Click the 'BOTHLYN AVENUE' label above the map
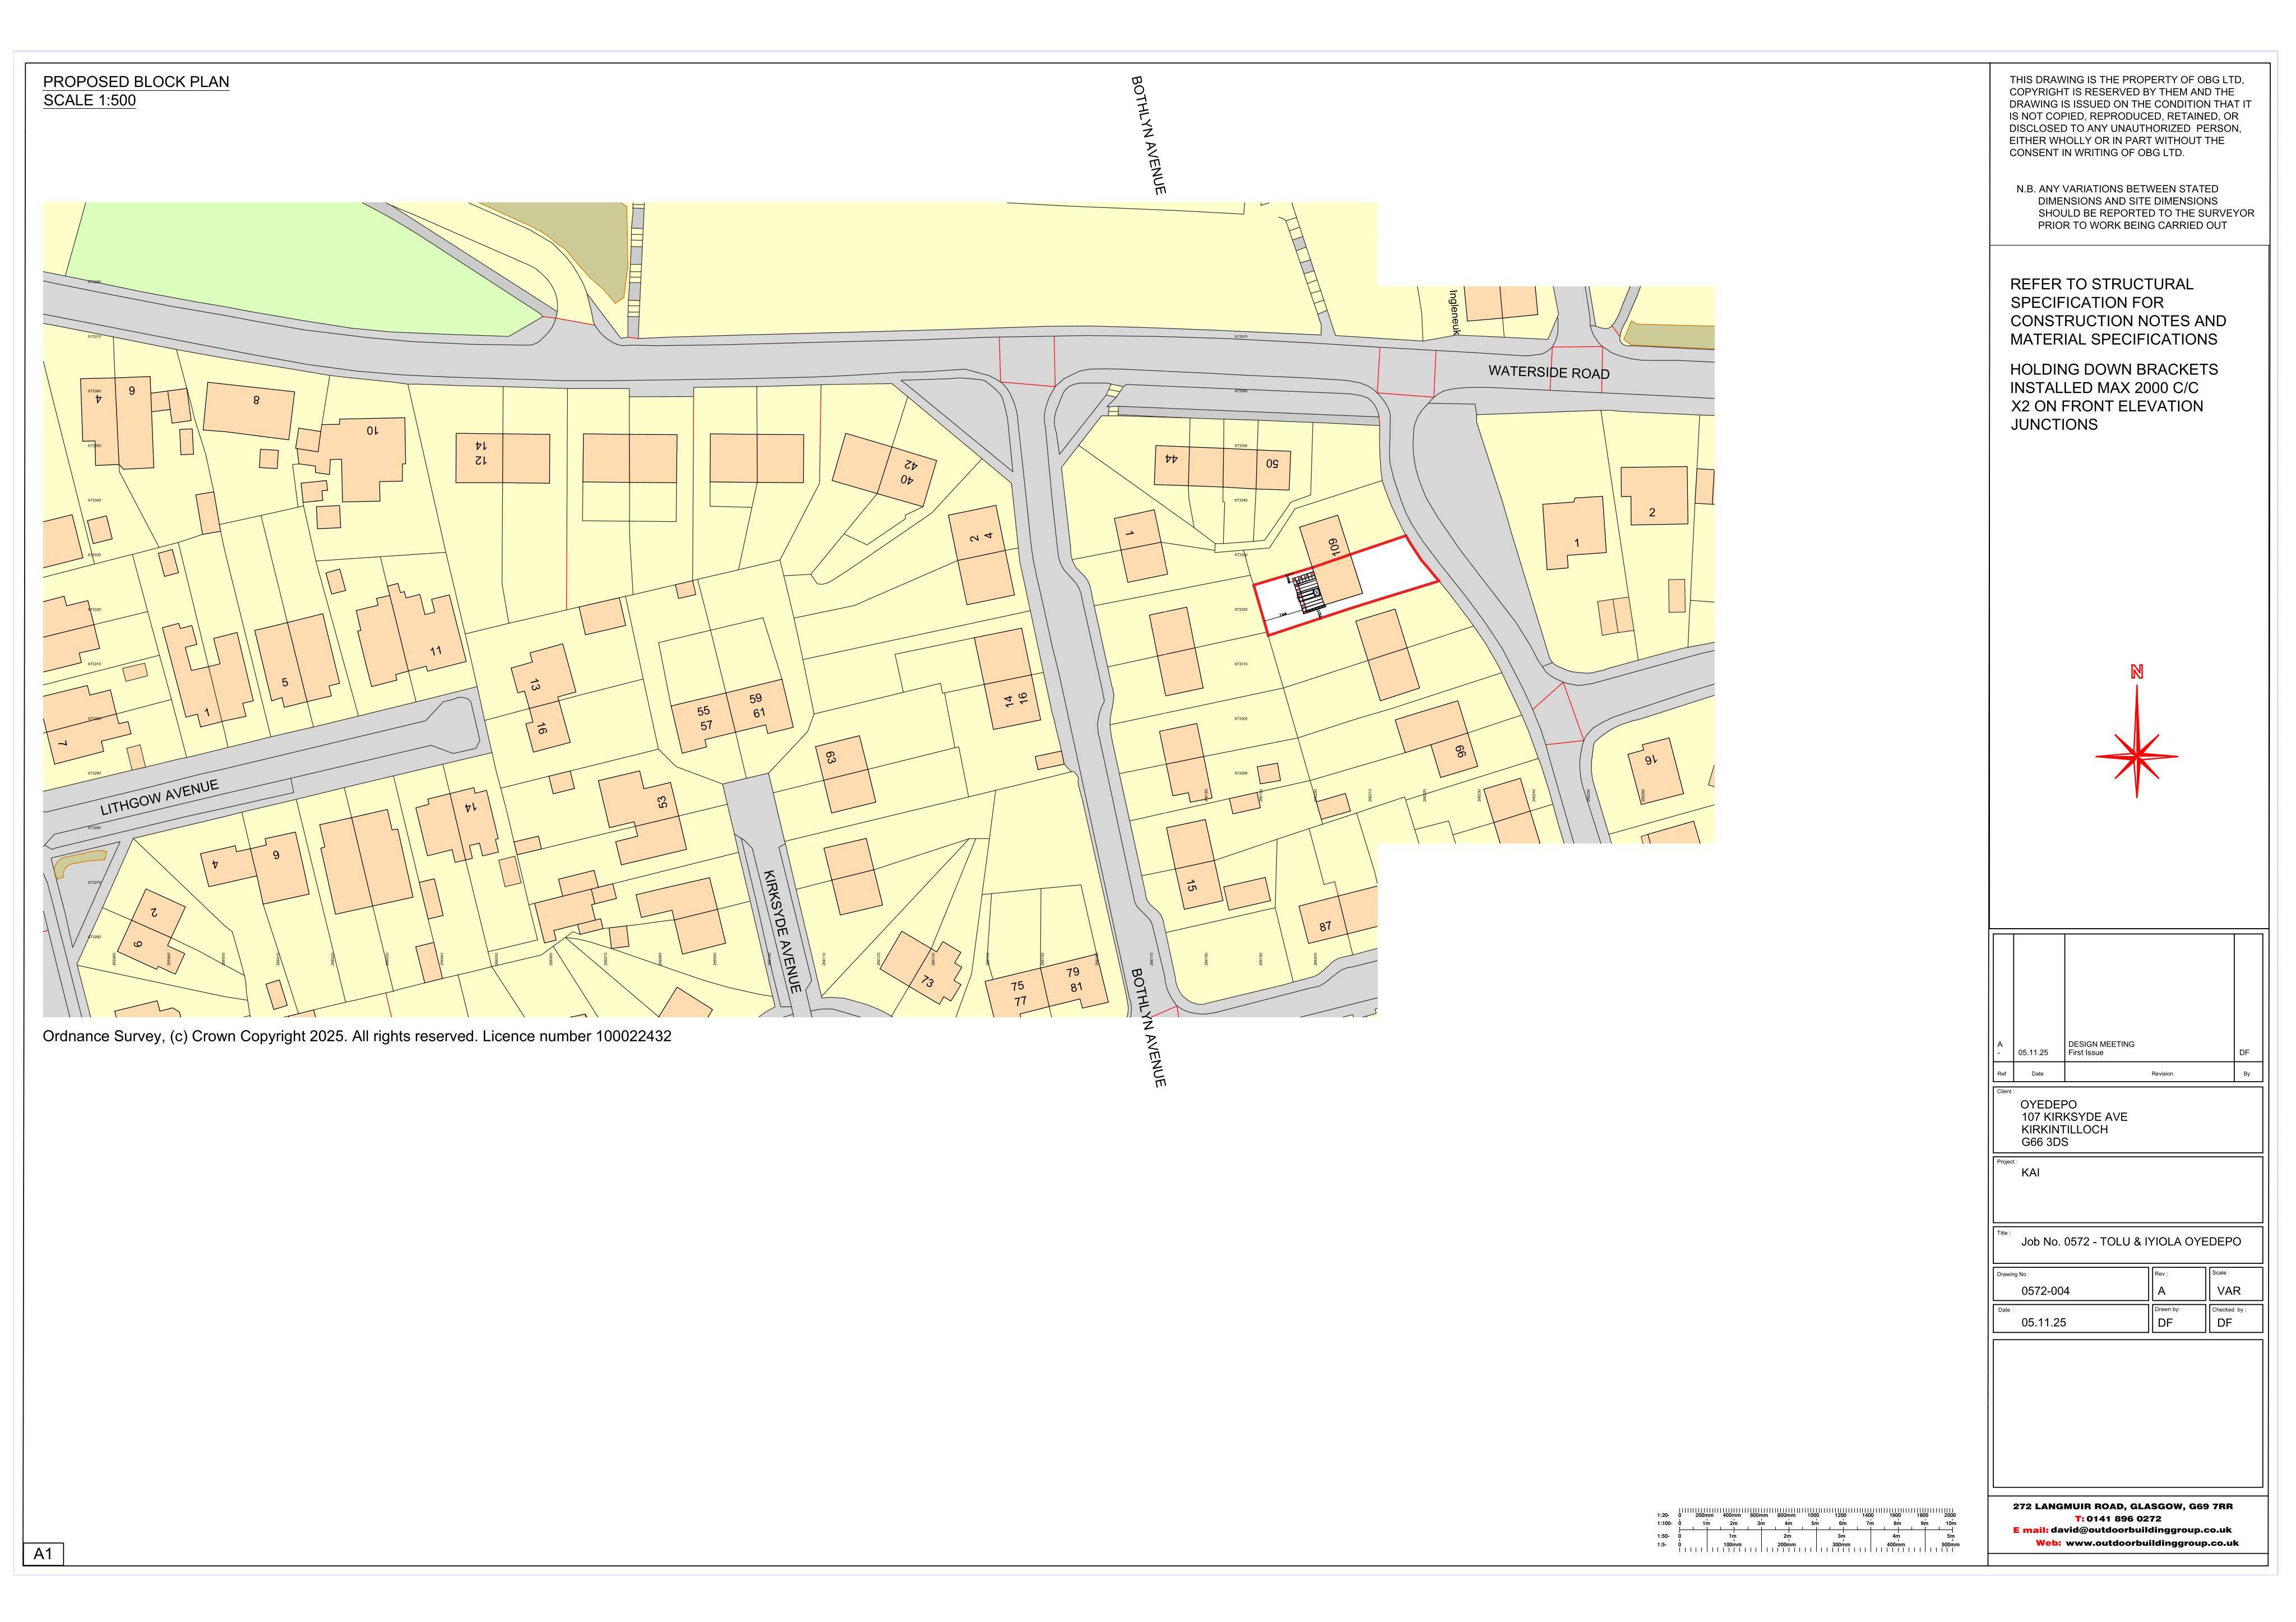 [1148, 135]
